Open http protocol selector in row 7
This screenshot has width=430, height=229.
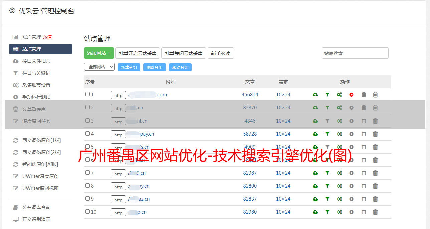pyautogui.click(x=118, y=174)
